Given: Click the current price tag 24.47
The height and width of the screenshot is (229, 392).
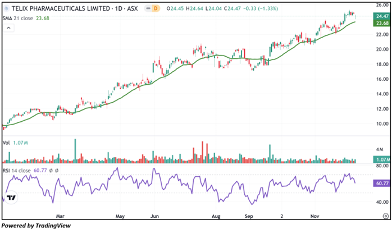Looking at the screenshot, I should coord(382,16).
